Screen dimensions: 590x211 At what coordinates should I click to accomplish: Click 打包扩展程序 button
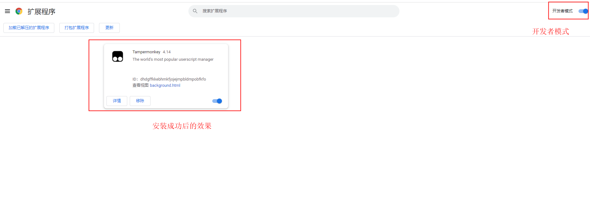77,28
